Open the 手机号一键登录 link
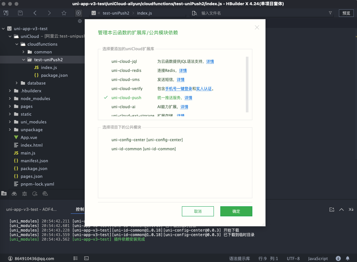This screenshot has height=262, width=357. tap(178, 88)
